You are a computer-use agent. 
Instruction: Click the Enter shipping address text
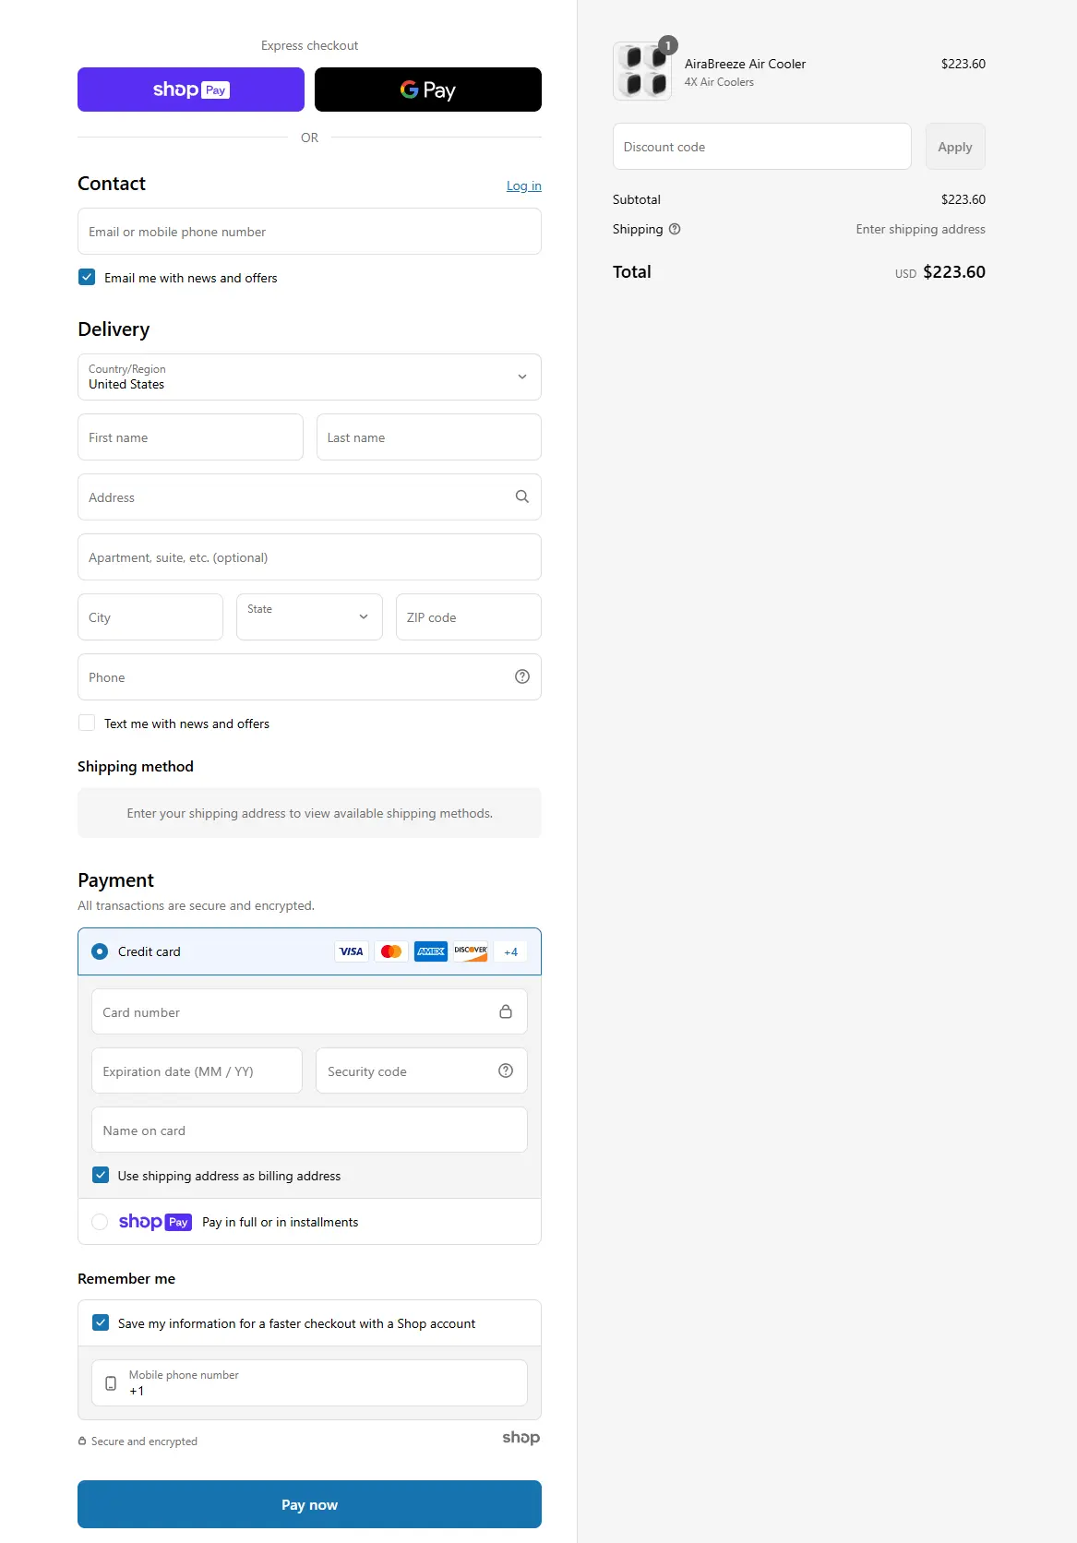(920, 229)
